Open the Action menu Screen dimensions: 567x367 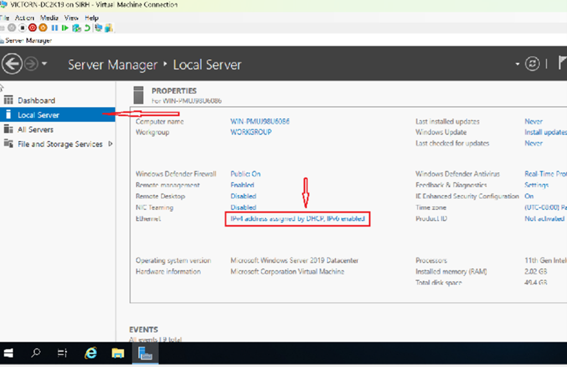tap(24, 18)
